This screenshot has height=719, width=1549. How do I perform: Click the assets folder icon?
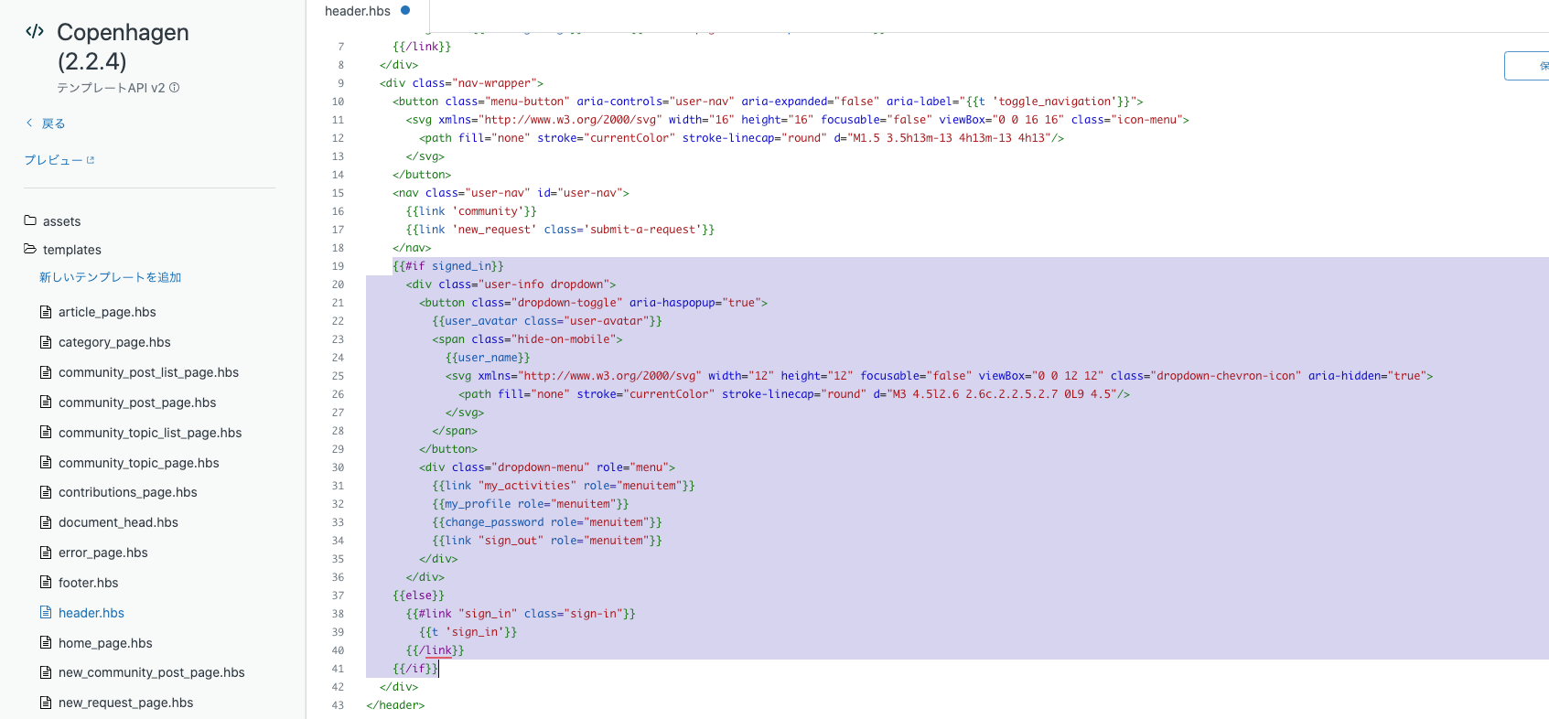(x=30, y=220)
